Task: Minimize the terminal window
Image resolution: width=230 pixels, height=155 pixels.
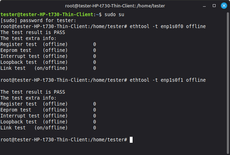Action: point(204,6)
